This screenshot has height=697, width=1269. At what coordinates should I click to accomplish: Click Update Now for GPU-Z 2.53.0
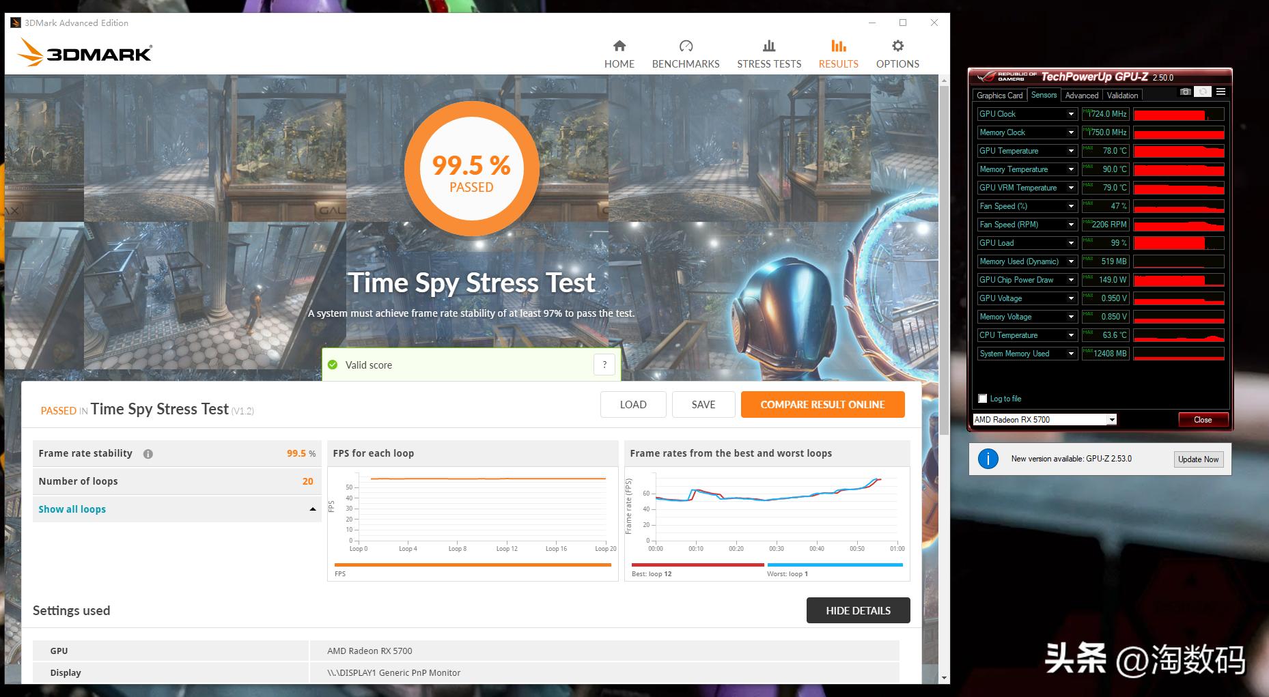coord(1199,459)
